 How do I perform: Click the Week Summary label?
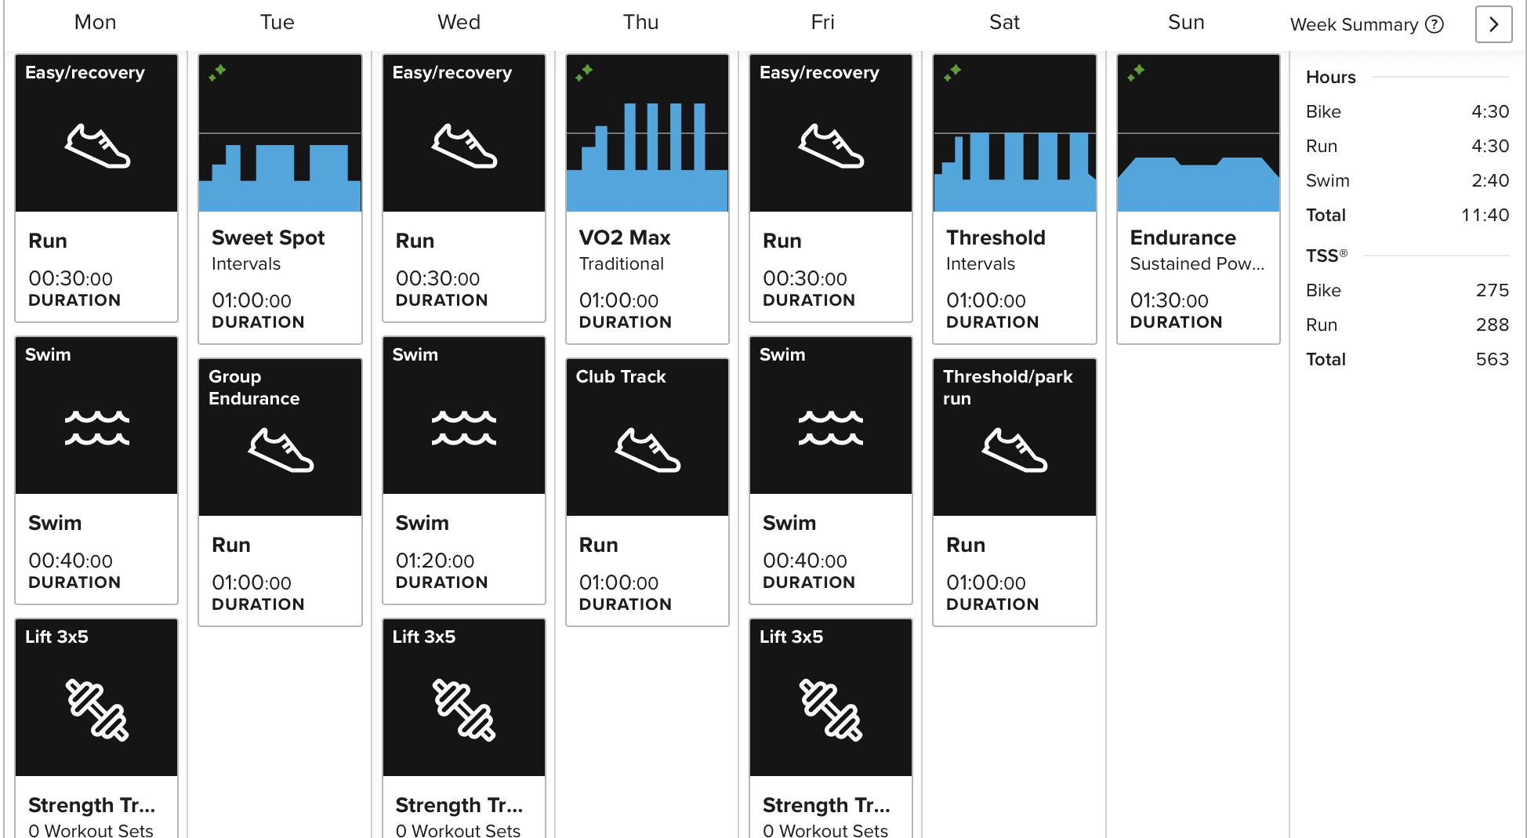tap(1354, 24)
